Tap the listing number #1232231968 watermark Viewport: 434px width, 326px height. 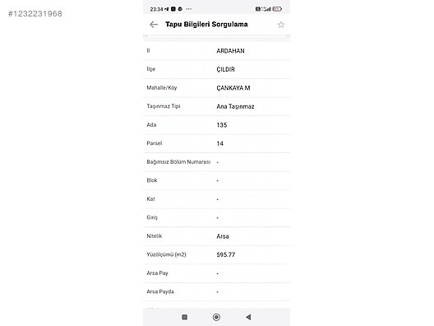point(35,14)
